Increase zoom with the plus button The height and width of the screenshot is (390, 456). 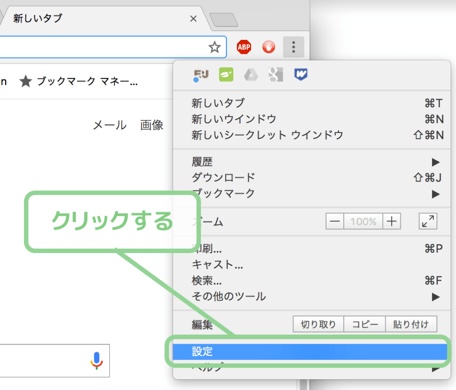tap(391, 221)
